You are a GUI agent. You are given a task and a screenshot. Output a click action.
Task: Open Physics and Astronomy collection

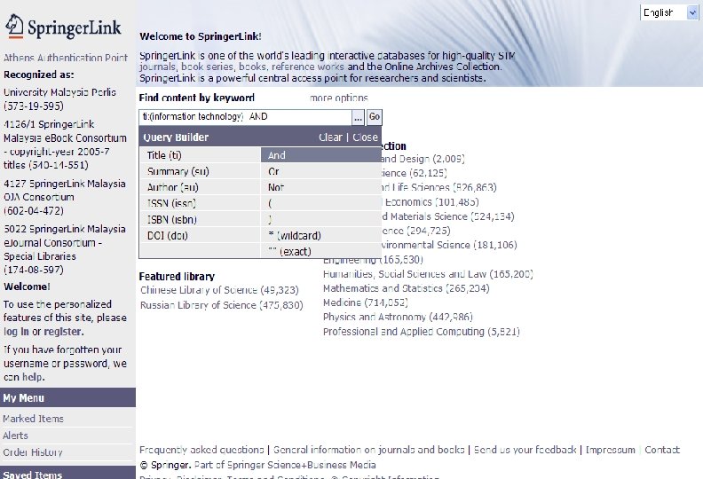pos(398,317)
